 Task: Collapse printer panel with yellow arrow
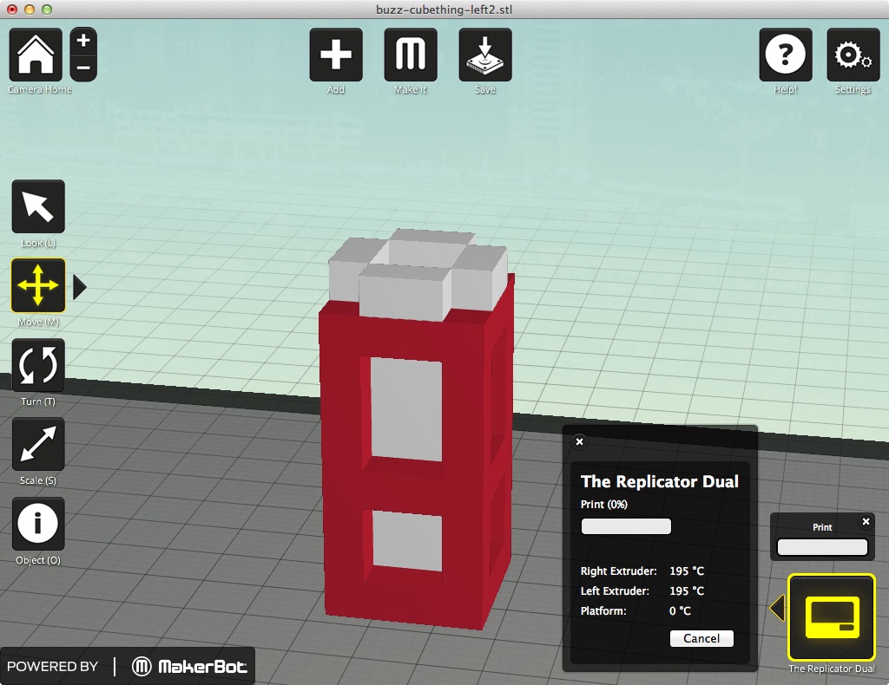click(x=777, y=608)
